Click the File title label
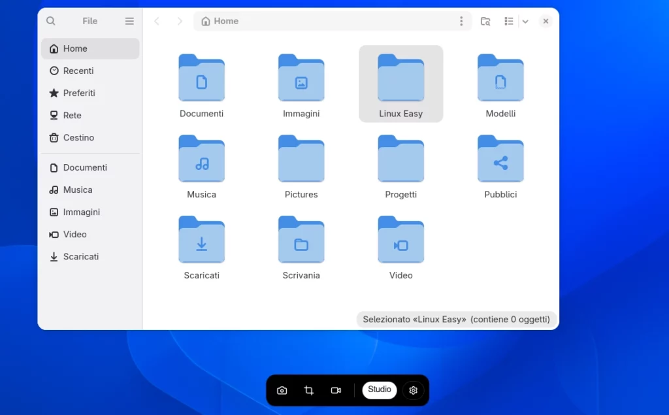 coord(90,21)
